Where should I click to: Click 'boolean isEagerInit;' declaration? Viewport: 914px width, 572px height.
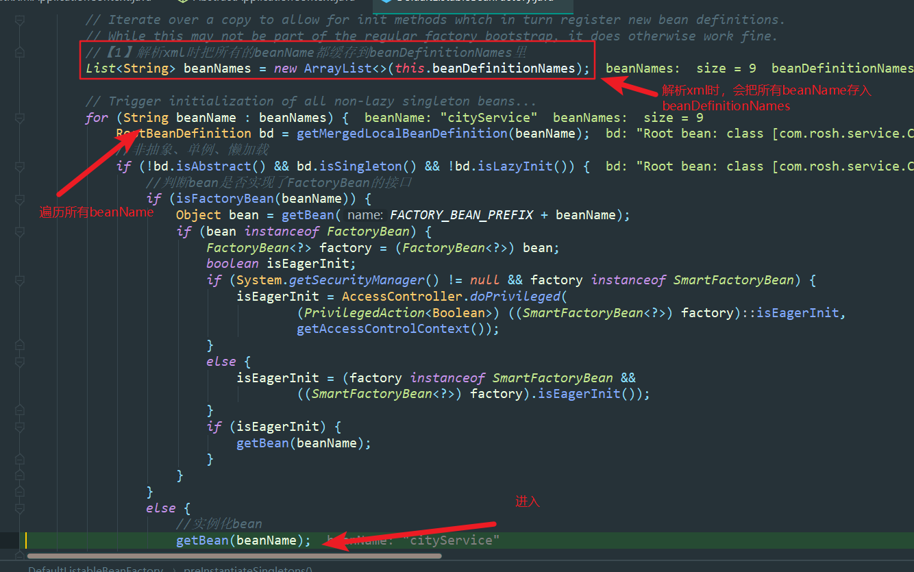point(282,264)
